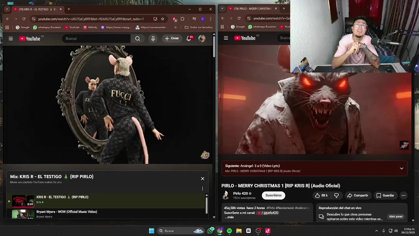
Task: Open tab search dropdown in right window
Action: point(222,9)
